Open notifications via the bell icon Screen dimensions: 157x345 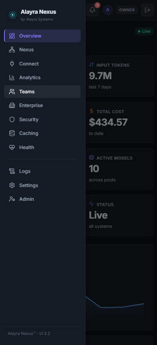93,10
